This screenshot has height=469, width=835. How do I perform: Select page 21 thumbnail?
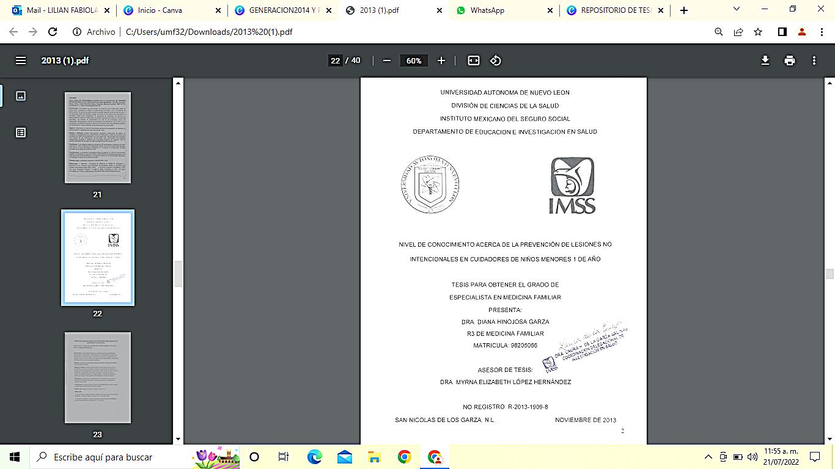click(x=98, y=137)
